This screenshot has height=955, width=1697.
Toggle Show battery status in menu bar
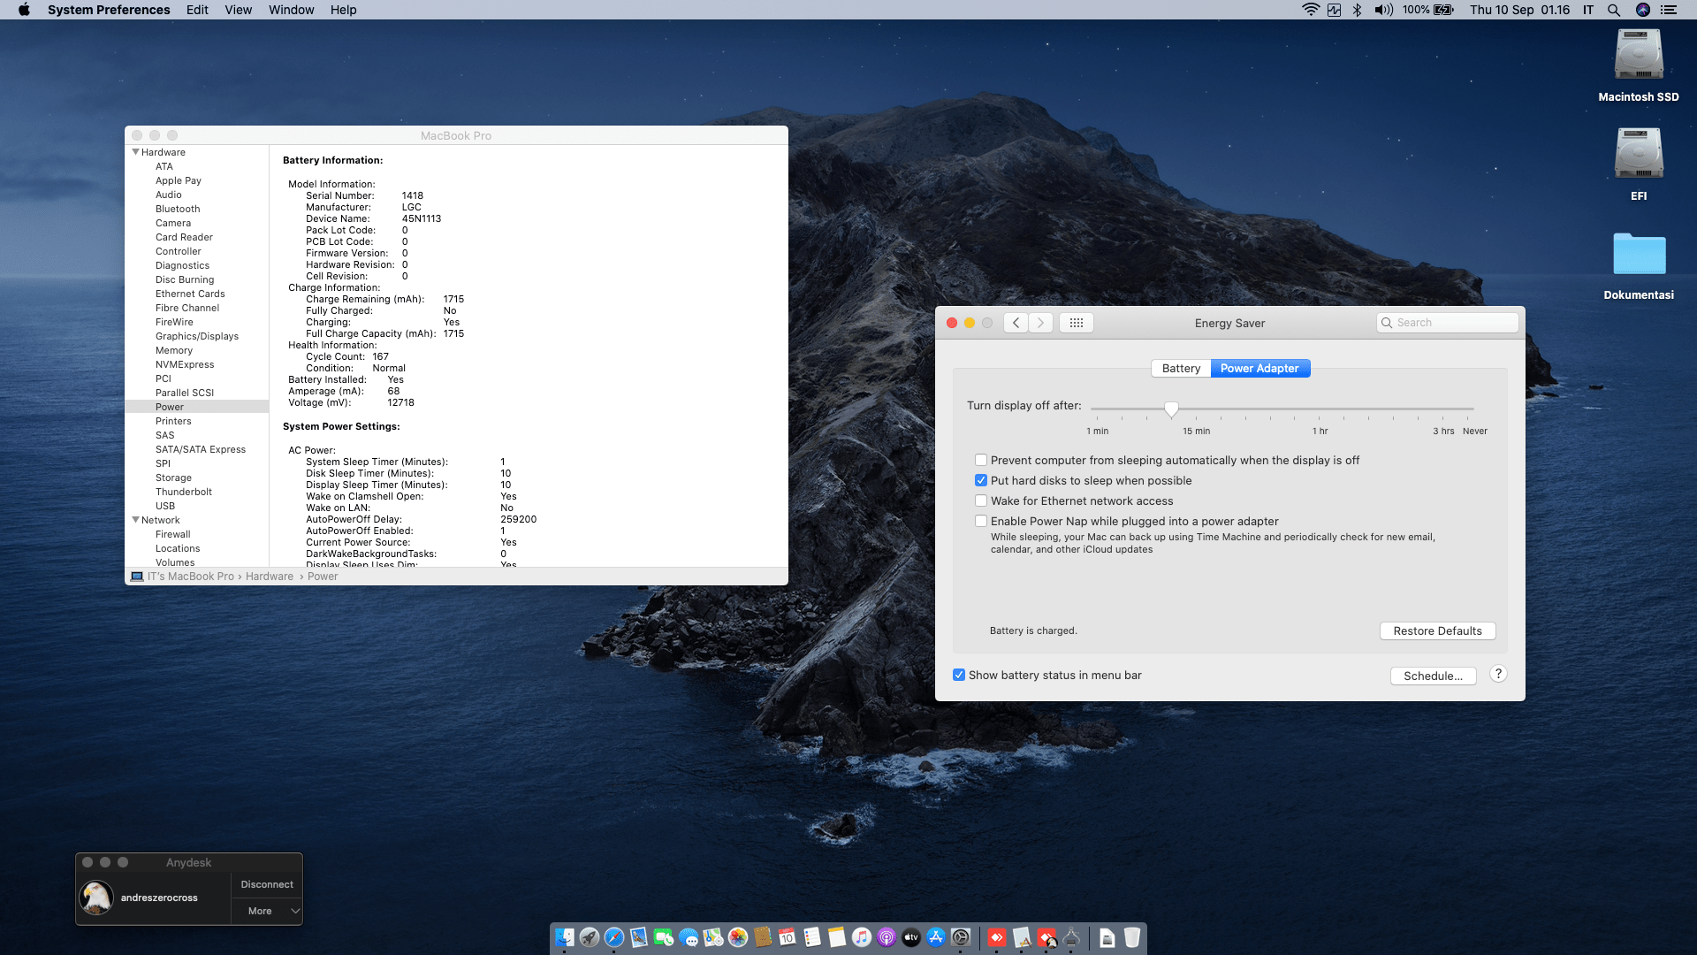point(959,676)
